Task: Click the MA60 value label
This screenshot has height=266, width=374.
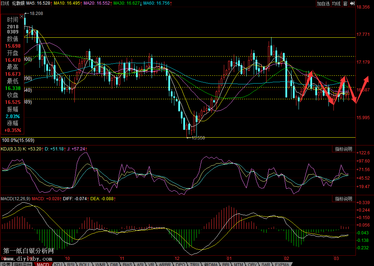Action: coord(158,3)
